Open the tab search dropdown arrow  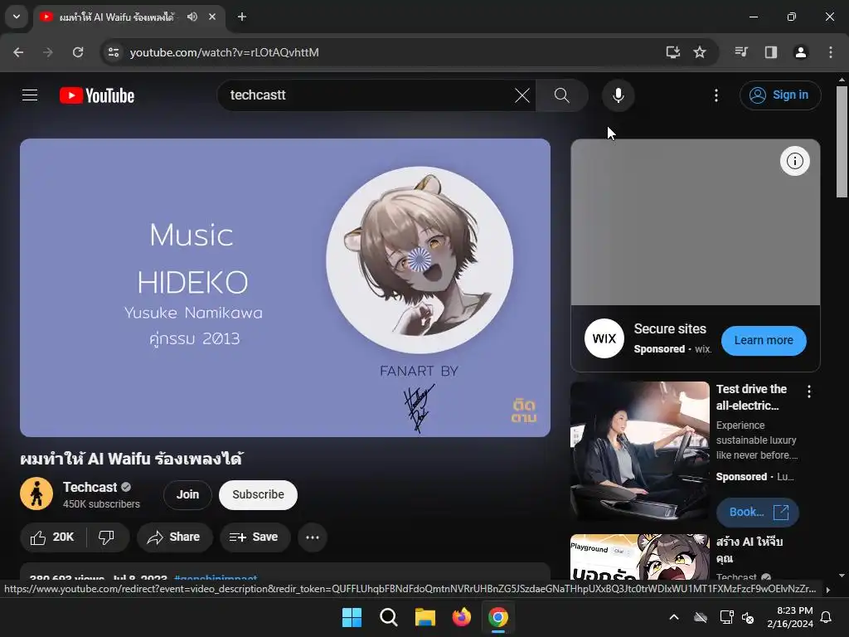(x=17, y=17)
